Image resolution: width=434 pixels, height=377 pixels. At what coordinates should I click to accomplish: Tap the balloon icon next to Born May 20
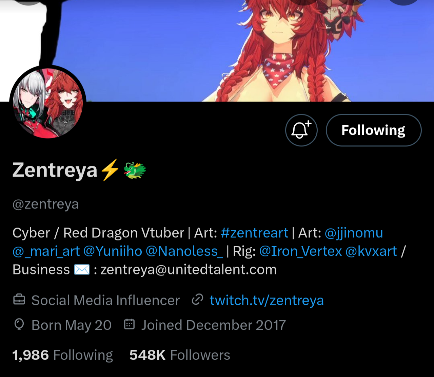[x=19, y=325]
